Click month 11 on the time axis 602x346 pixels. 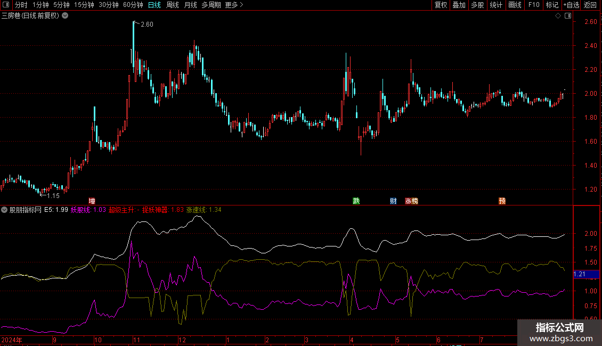point(136,340)
